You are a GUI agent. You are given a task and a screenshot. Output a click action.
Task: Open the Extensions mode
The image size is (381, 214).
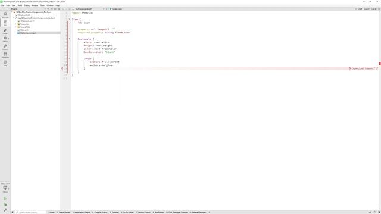click(x=5, y=55)
